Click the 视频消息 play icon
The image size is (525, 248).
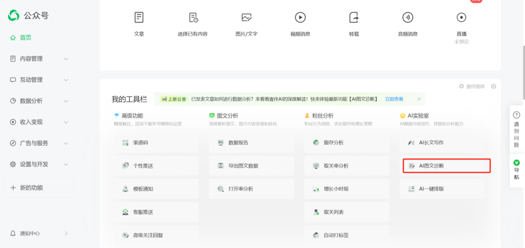click(x=300, y=17)
